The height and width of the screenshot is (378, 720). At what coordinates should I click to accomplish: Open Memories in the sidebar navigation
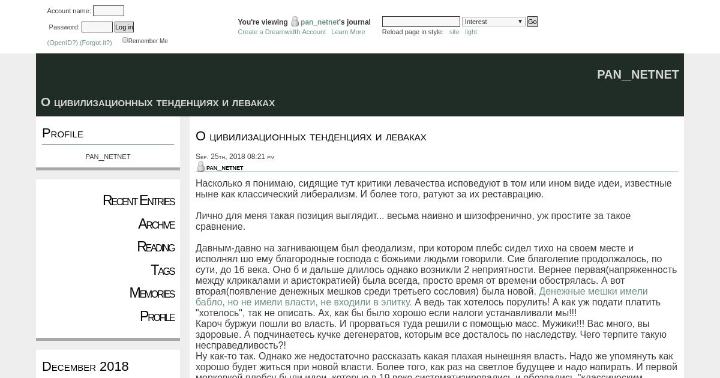[x=152, y=293]
